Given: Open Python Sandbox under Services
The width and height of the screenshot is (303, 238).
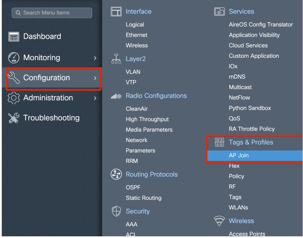Looking at the screenshot, I should (250, 108).
